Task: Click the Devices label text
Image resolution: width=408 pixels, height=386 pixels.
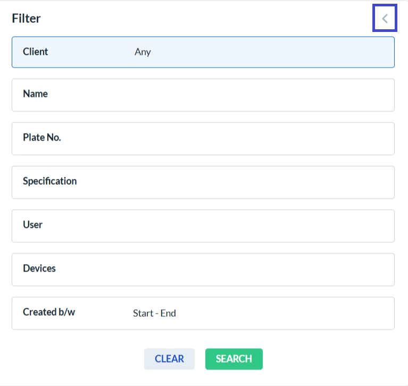Action: pos(39,268)
